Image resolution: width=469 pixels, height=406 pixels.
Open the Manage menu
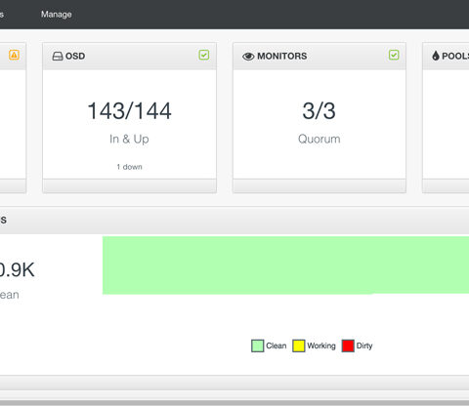point(57,15)
